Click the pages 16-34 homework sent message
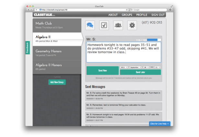This screenshot has width=199, height=137. [124, 117]
